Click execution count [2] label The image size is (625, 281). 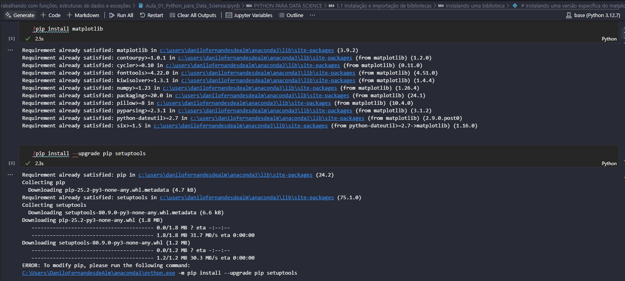pos(12,163)
